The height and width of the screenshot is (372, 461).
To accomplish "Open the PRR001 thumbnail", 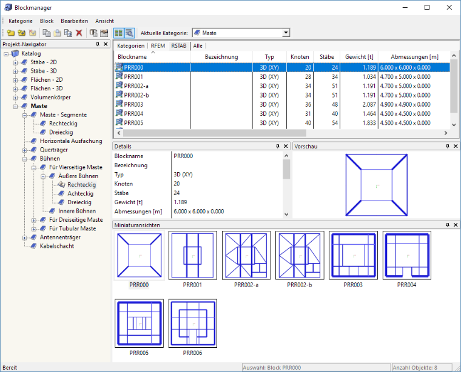I will click(192, 255).
